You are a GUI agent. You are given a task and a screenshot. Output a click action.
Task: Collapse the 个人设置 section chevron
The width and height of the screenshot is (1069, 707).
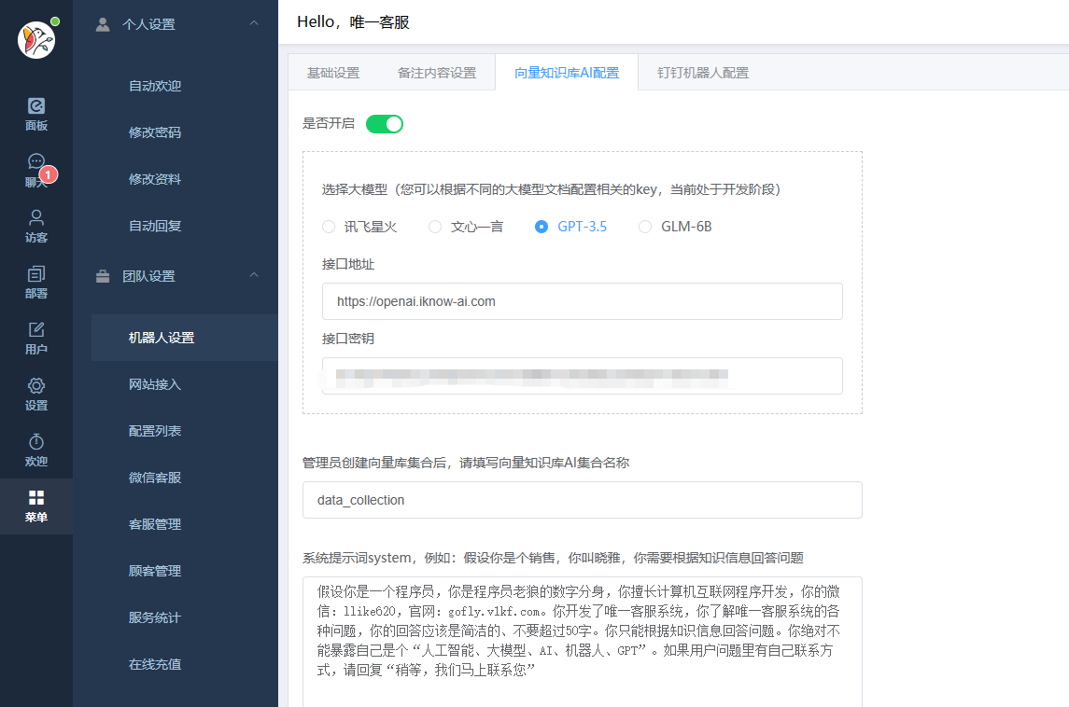(254, 23)
